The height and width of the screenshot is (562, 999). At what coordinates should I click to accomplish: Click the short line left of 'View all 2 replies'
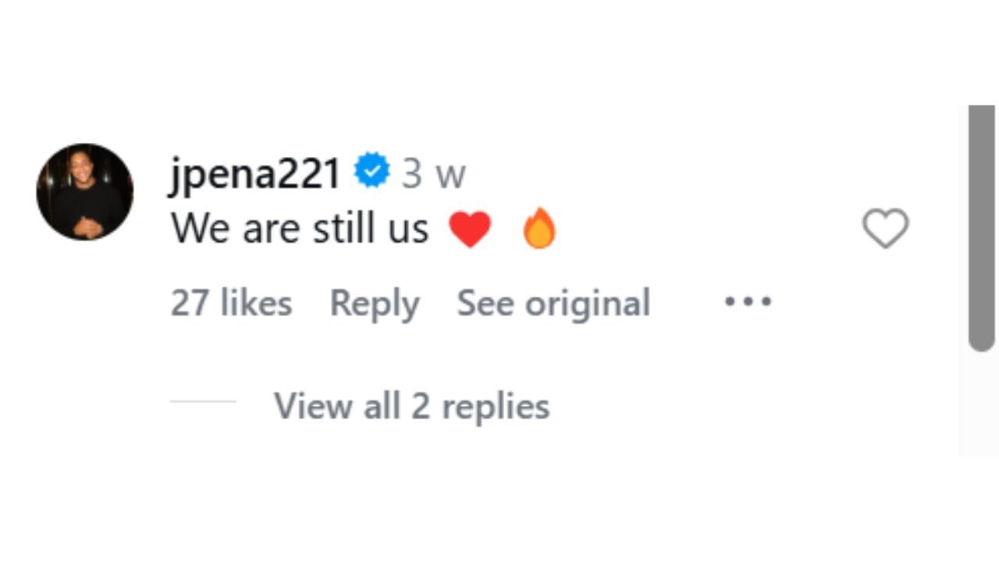203,401
